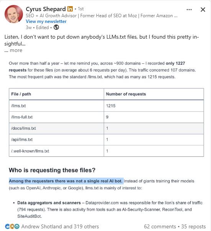Click the like reaction icon at the bottom
Screen dimensions: 211x231
tap(7, 226)
